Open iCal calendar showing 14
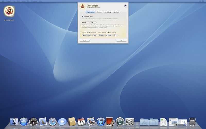Viewport: 206px width, 129px height. pyautogui.click(x=81, y=122)
